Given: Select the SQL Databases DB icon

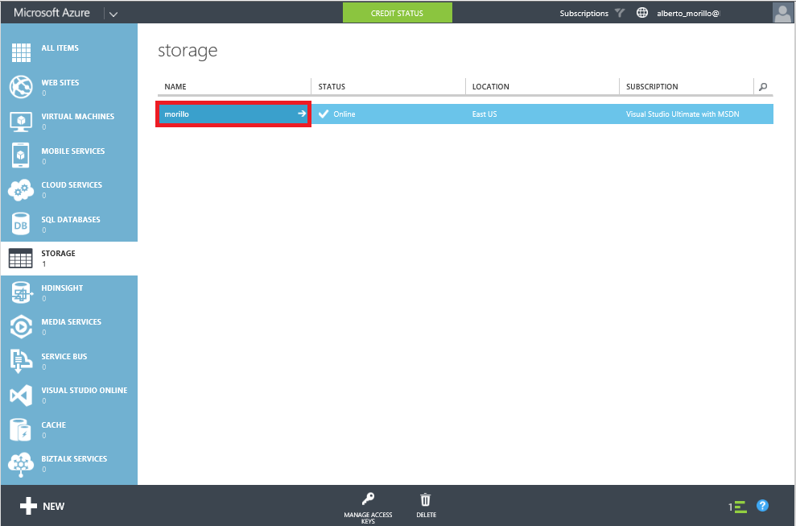Looking at the screenshot, I should coord(21,225).
